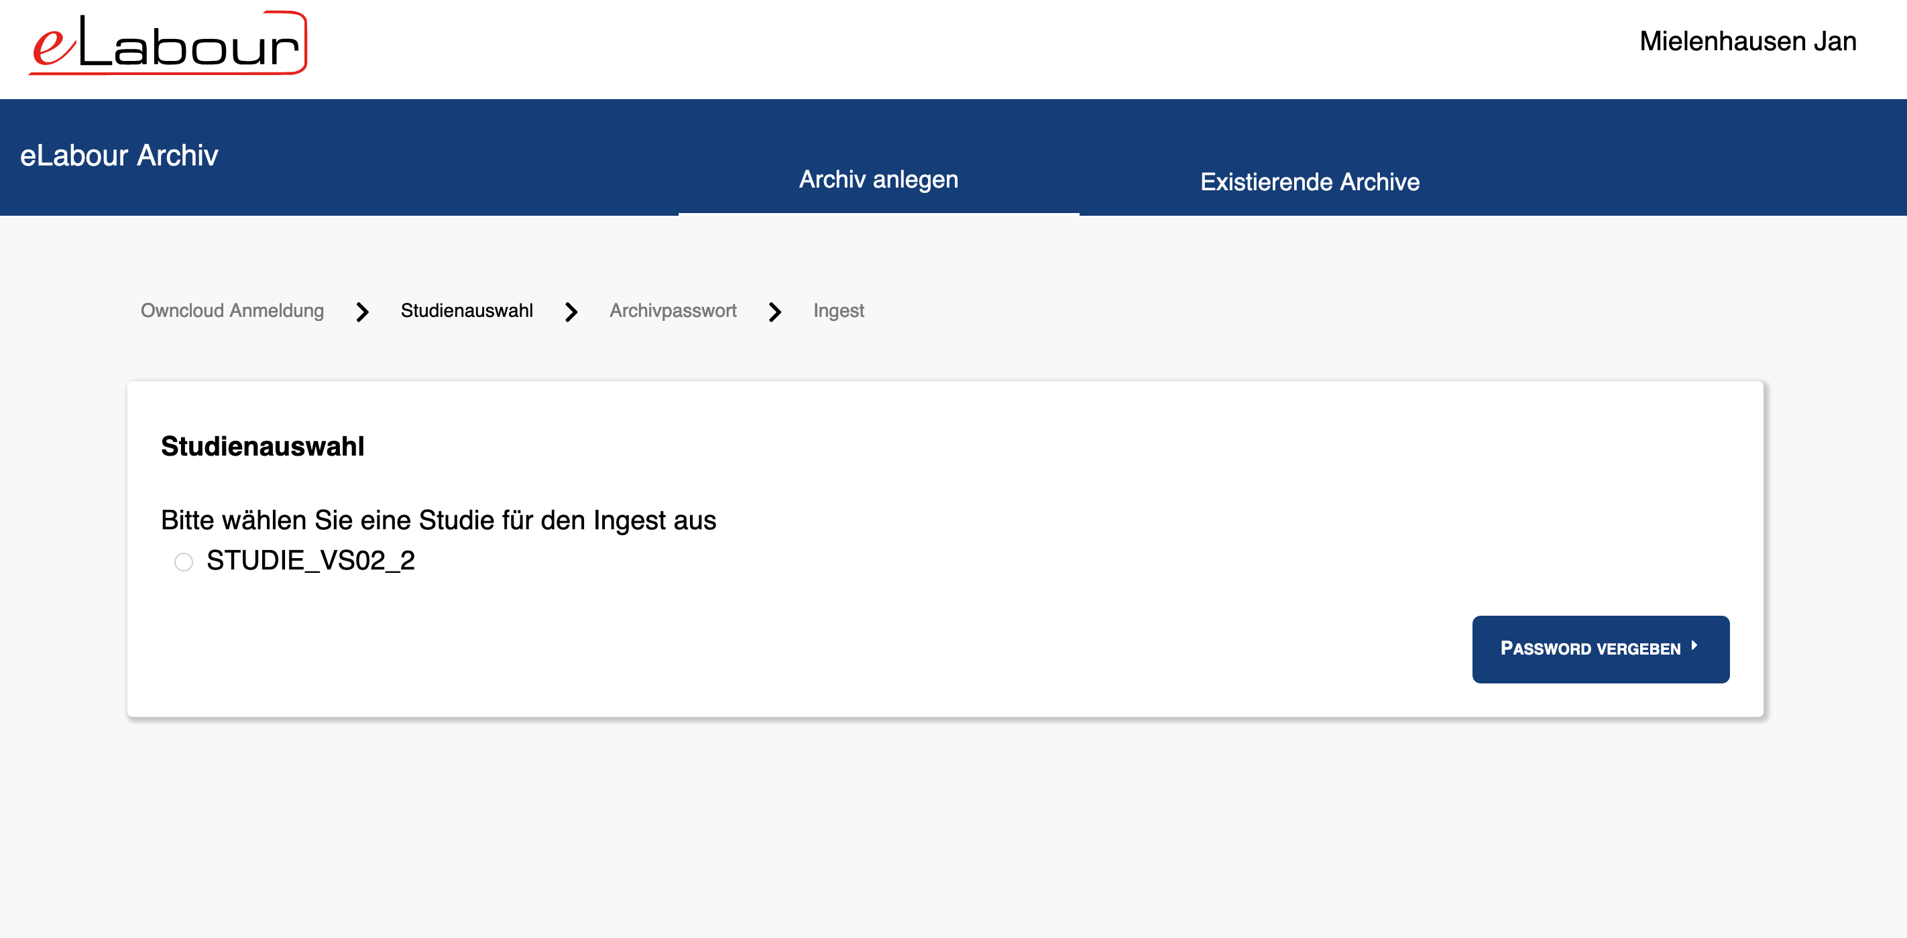Screen dimensions: 1907x938
Task: Click the Studienauswahl card heading
Action: 263,446
